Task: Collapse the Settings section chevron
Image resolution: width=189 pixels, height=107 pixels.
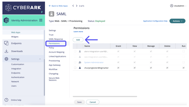Action: 40,59
